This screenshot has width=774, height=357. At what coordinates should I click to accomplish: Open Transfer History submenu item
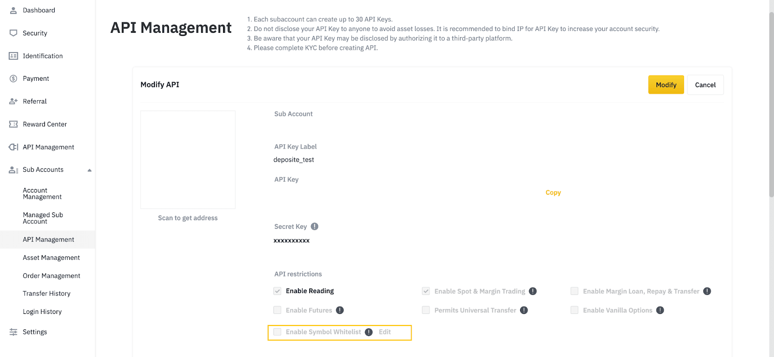pos(47,294)
